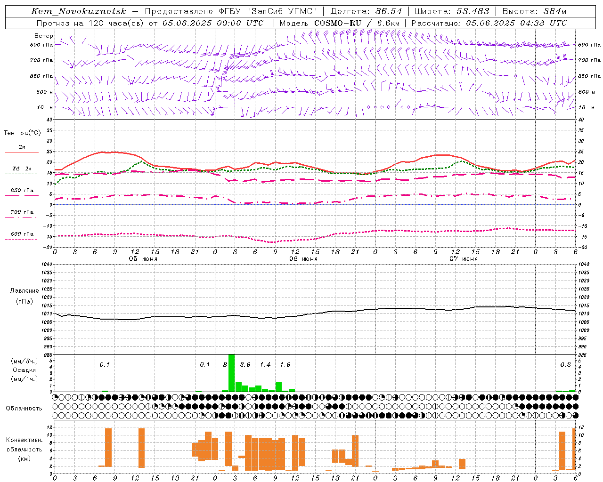This screenshot has height=482, width=603.
Task: Click the '(мм/3ч.)' precipitation unit label
Action: tap(24, 361)
